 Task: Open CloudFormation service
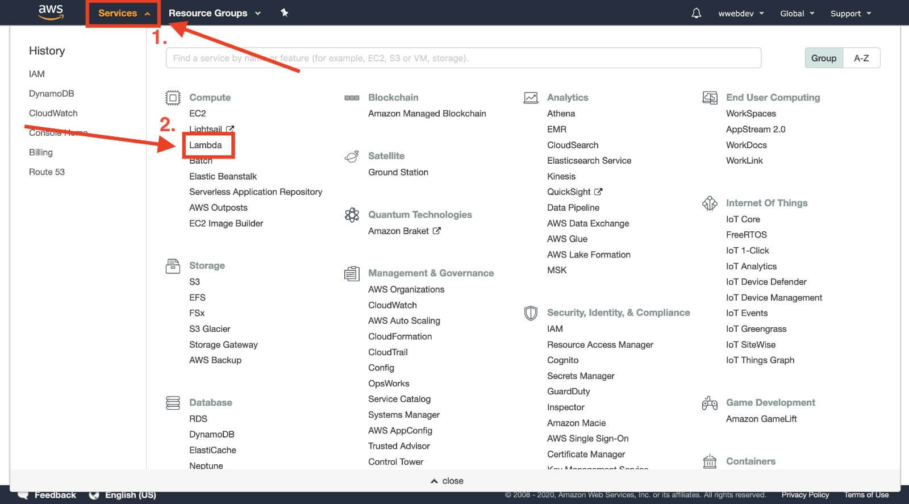pos(400,336)
